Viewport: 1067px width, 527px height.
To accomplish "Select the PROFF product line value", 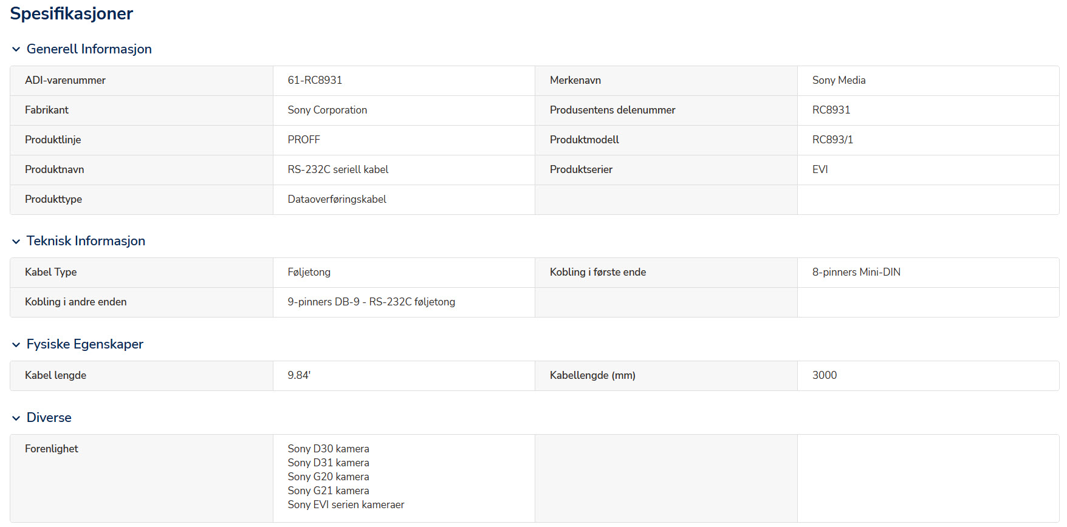I will point(304,140).
